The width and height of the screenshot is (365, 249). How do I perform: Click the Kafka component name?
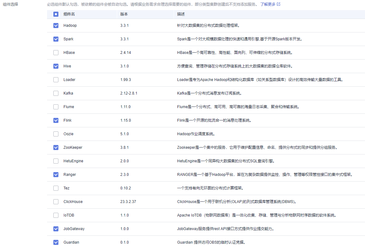point(68,93)
